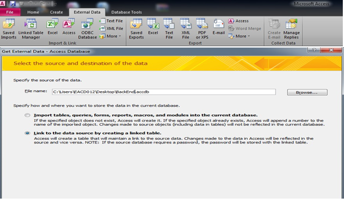Screen dimensions: 345x203
Task: Open the File tab
Action: [10, 12]
